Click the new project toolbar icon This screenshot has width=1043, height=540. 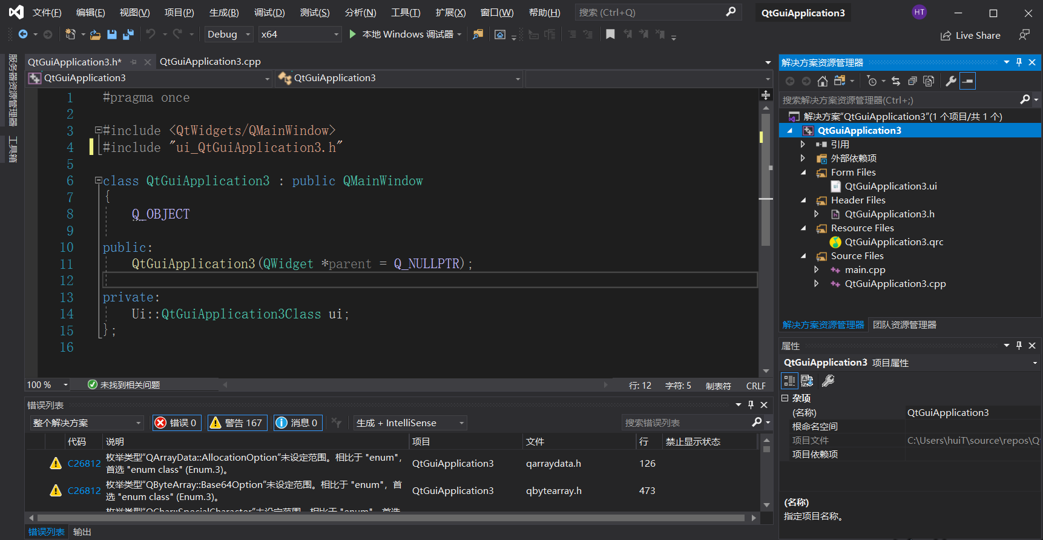70,35
